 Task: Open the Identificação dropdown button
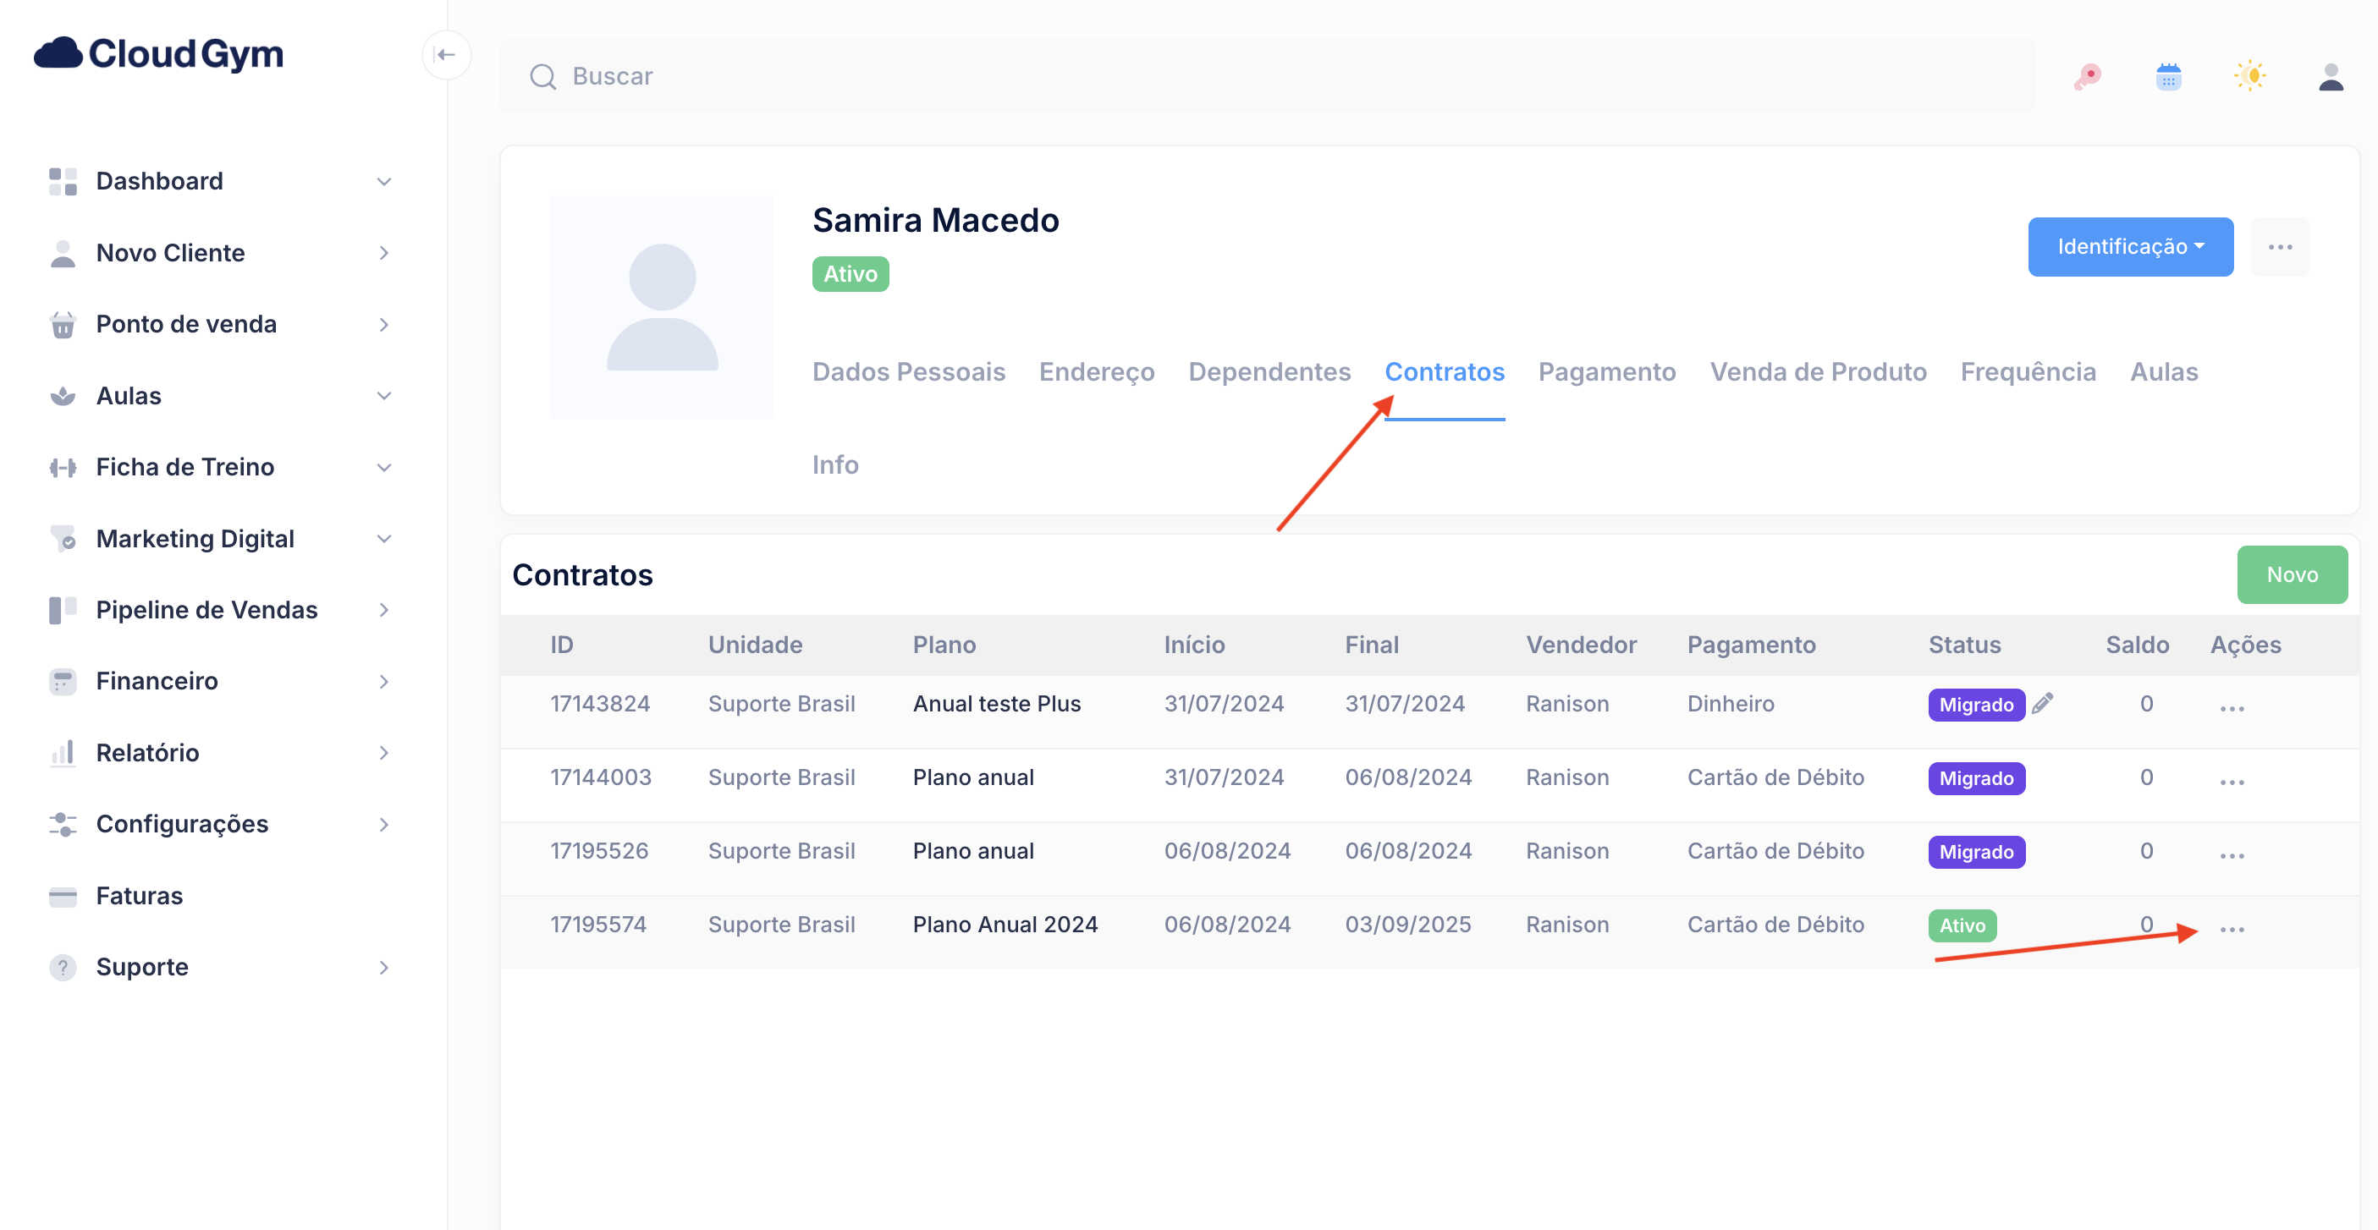[x=2130, y=246]
